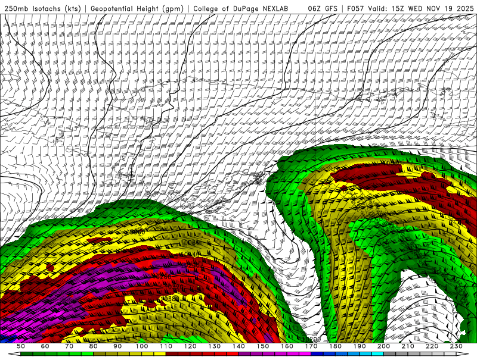The image size is (477, 357).
Task: Select the 90 label on the color scale
Action: tap(117, 346)
